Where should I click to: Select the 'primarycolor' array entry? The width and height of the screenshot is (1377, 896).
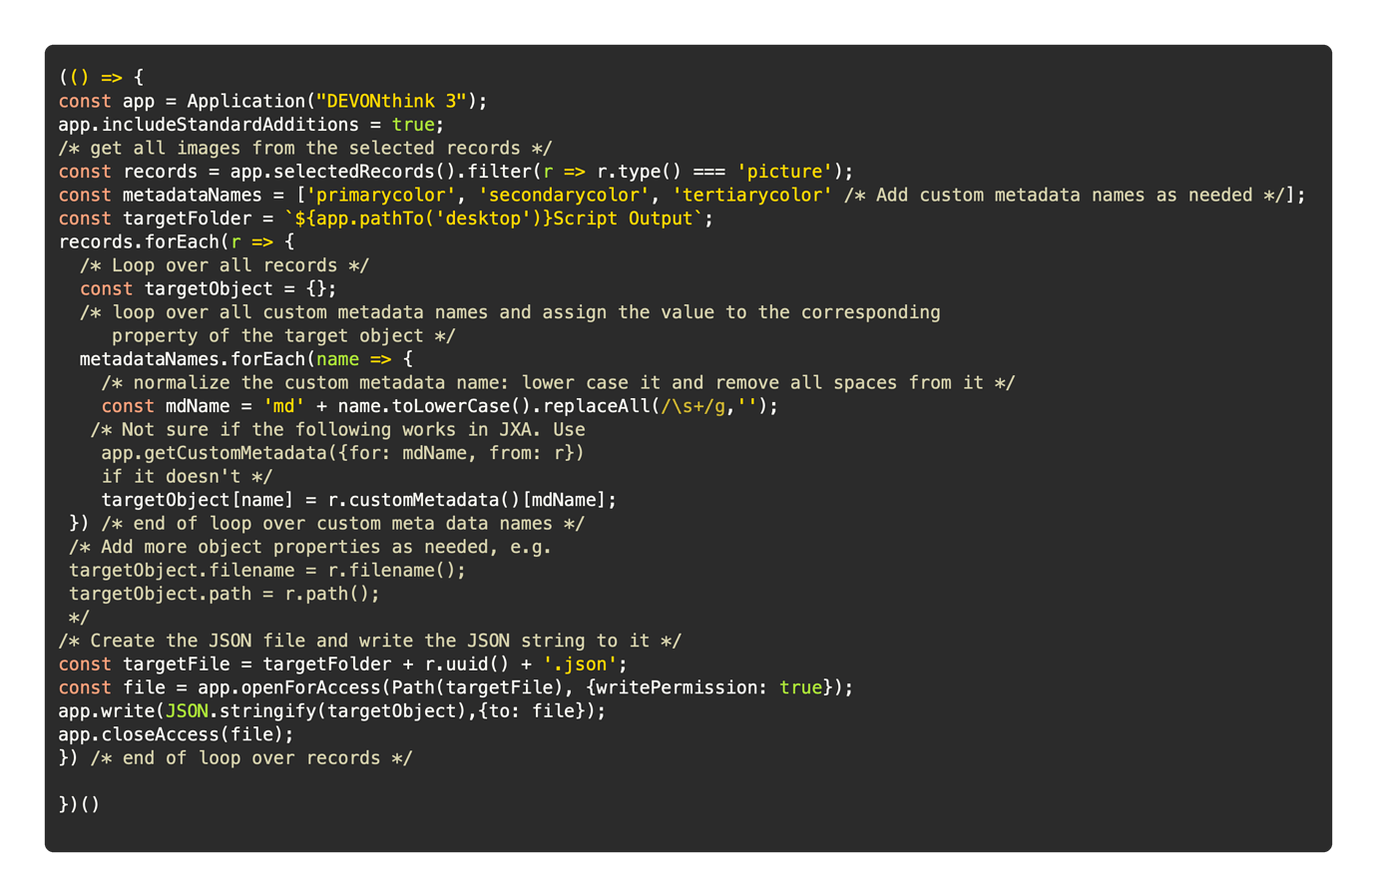pos(381,195)
